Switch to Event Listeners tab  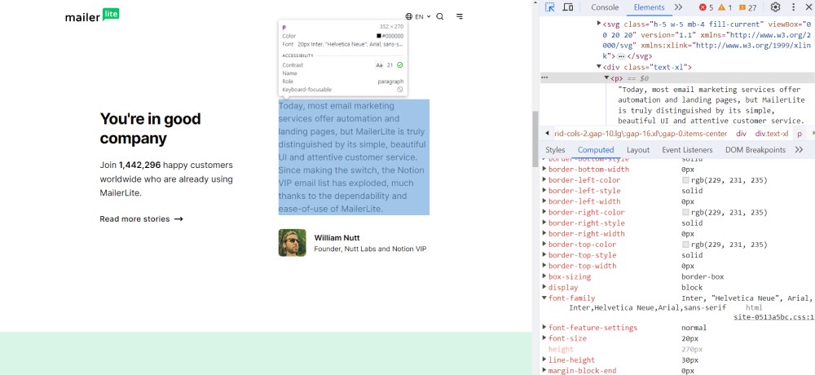(x=687, y=150)
